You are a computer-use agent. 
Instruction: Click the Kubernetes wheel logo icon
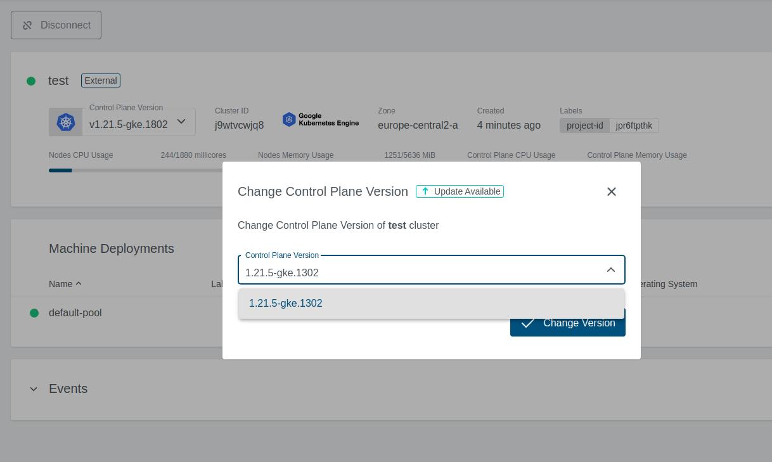point(66,122)
